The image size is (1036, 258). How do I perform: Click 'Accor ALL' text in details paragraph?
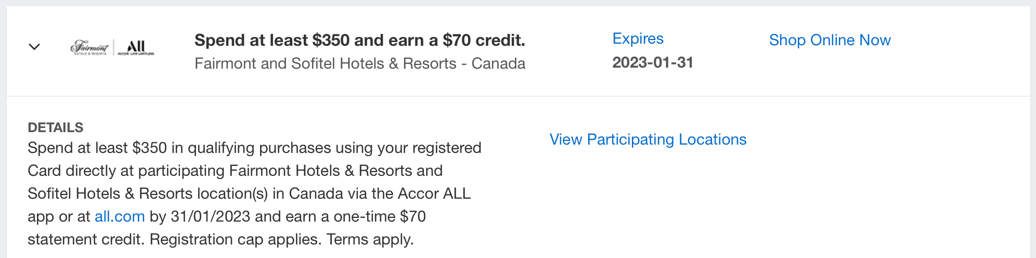(x=434, y=193)
